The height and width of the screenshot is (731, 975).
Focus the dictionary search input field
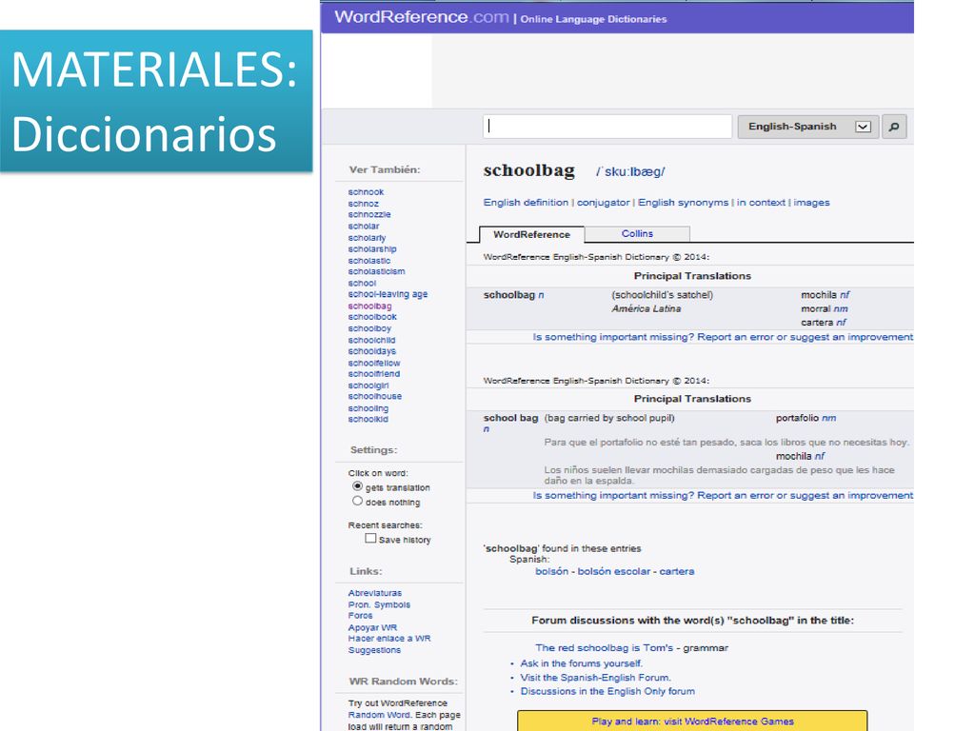pos(607,127)
